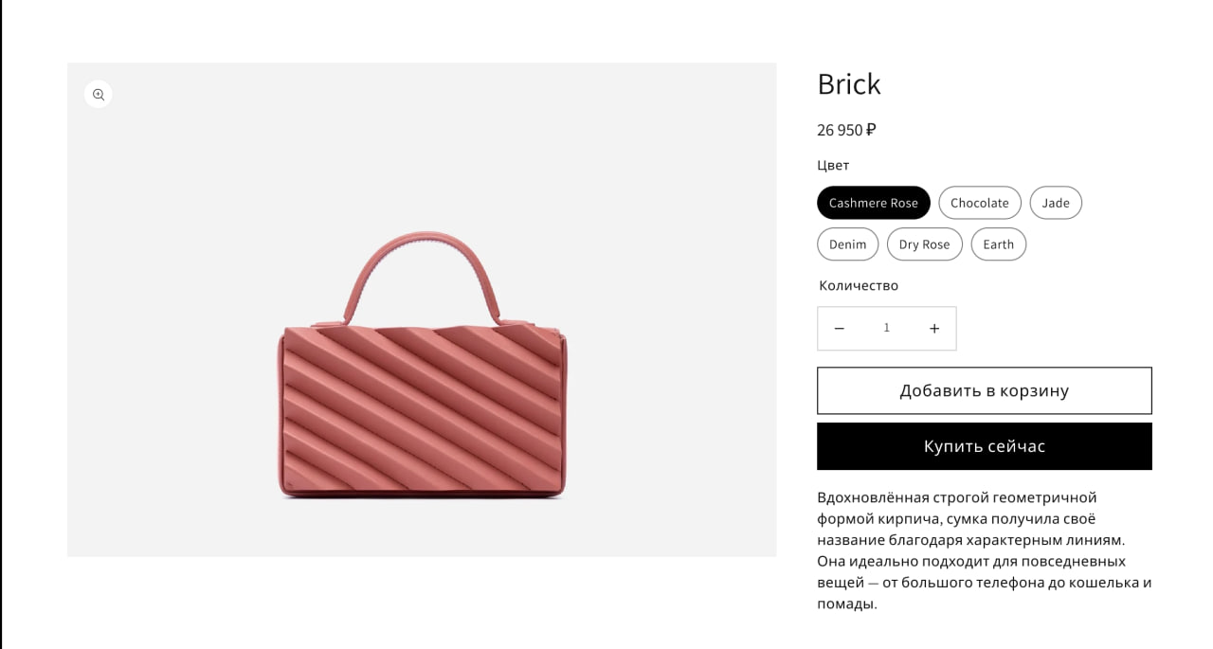Click the product description paragraph
This screenshot has height=649, width=1213.
pyautogui.click(x=984, y=550)
